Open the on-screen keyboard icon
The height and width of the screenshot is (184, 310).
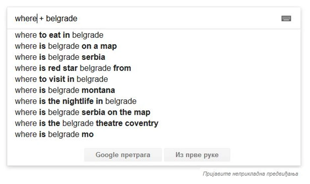[x=286, y=18]
